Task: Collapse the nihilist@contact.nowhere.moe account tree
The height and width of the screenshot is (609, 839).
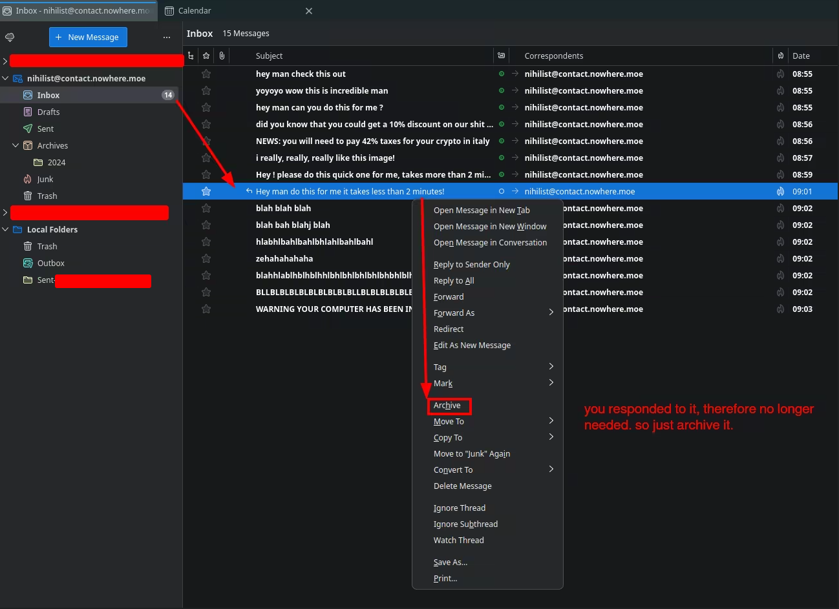Action: 6,79
